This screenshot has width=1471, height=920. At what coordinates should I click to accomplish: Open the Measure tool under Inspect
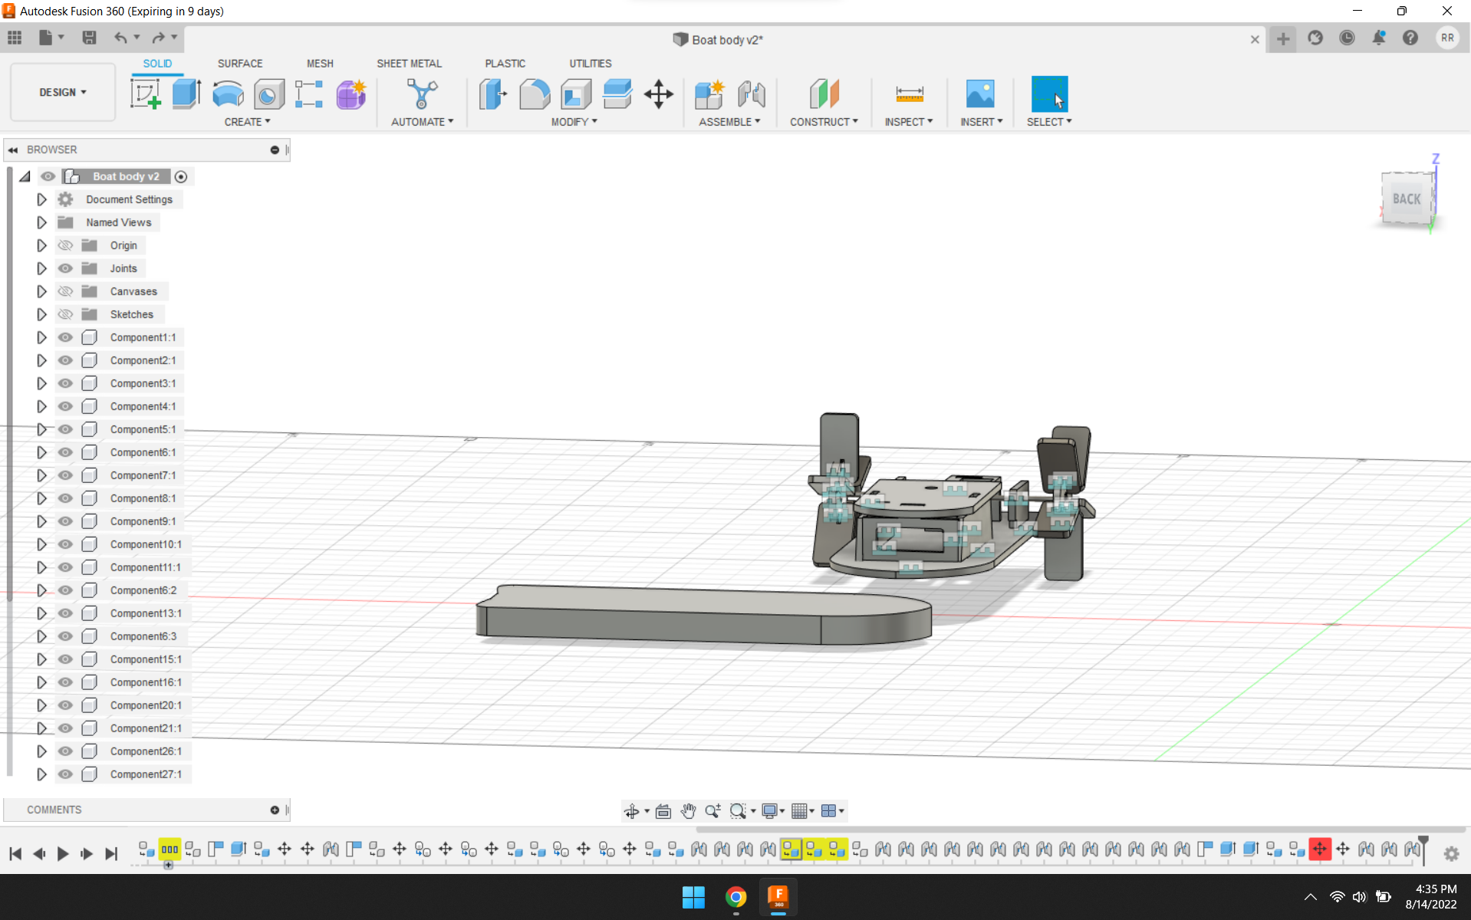point(909,94)
